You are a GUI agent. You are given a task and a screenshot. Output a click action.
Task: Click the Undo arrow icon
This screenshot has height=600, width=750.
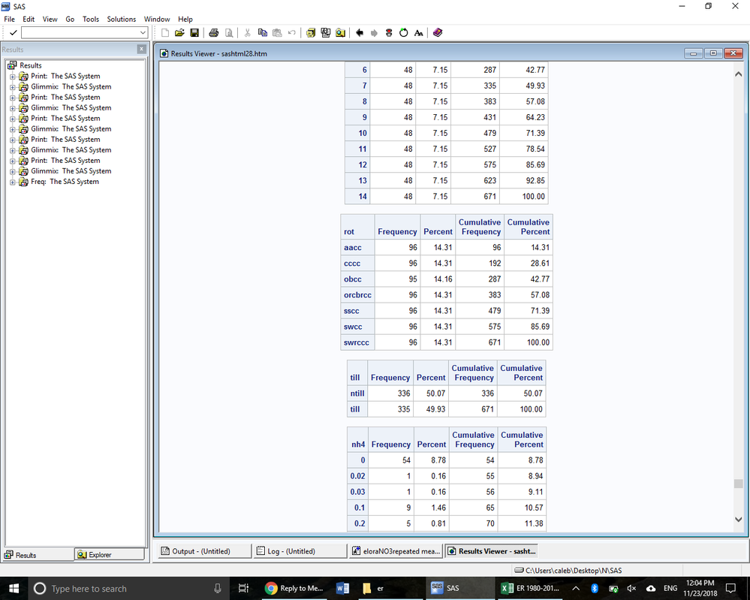[292, 32]
